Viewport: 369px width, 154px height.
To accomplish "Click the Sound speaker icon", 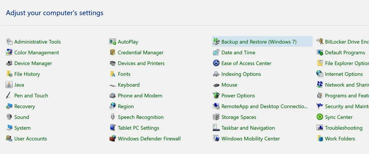I will click(9, 117).
